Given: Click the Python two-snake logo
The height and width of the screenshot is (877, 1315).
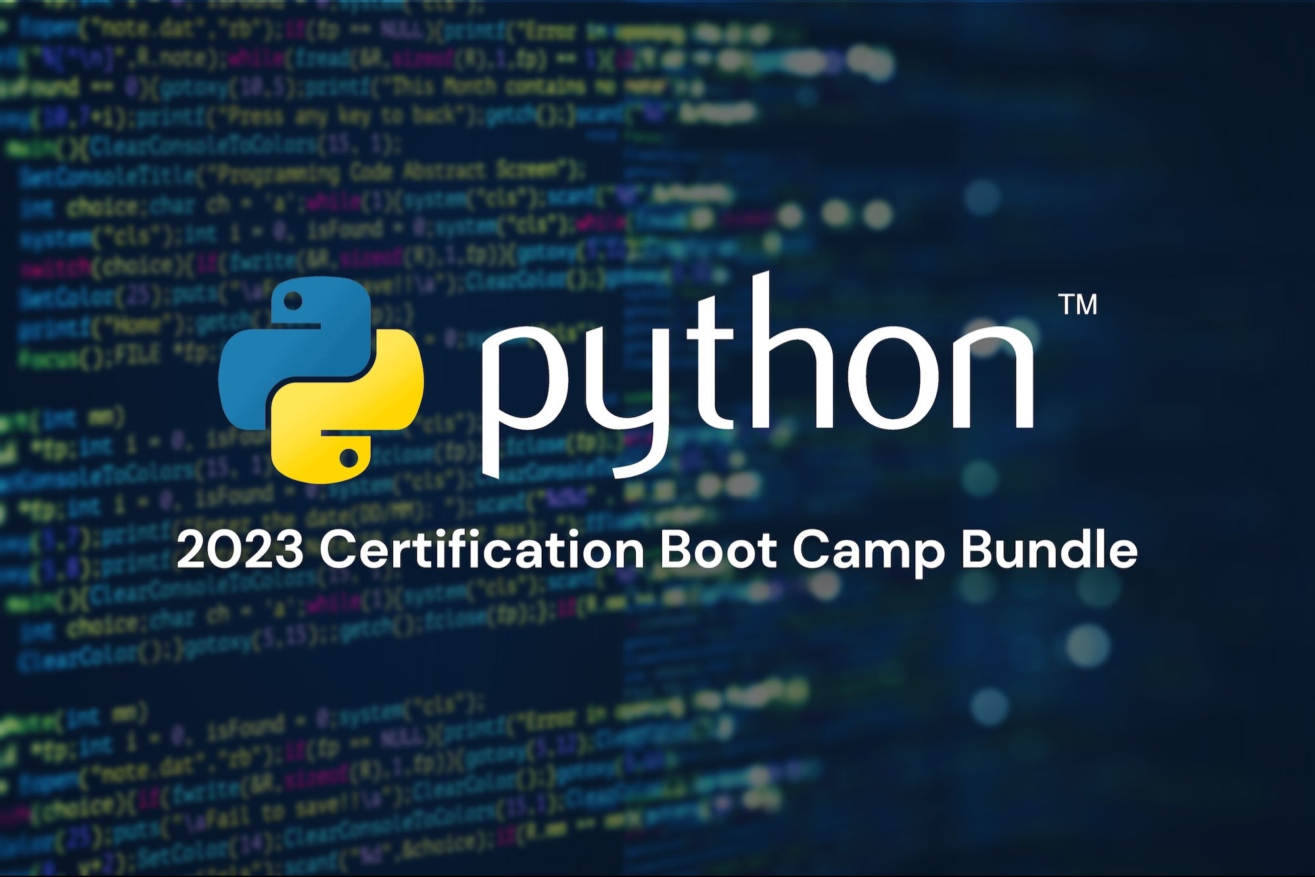Looking at the screenshot, I should tap(321, 378).
